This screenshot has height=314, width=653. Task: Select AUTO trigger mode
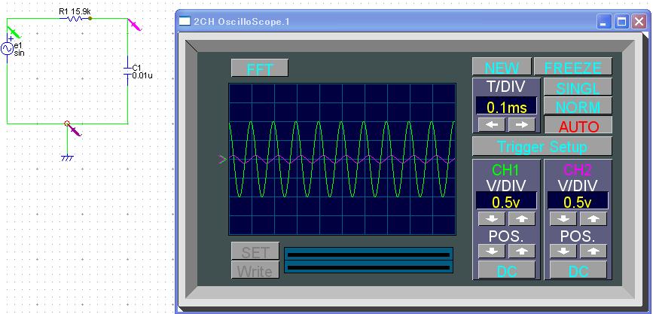pos(578,125)
